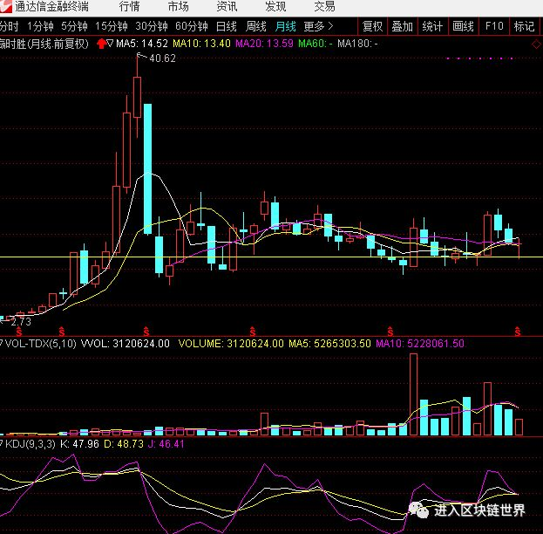This screenshot has height=534, width=543.
Task: Click the MA10: 13.40 indicator label
Action: 201,44
